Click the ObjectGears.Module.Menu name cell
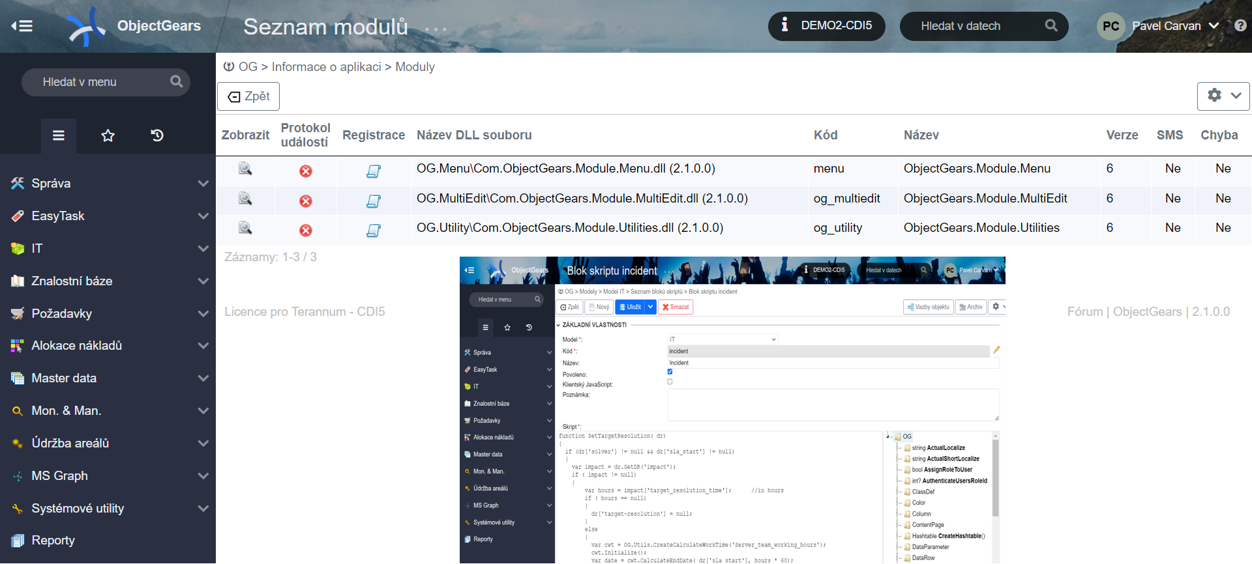The image size is (1252, 564). tap(977, 169)
